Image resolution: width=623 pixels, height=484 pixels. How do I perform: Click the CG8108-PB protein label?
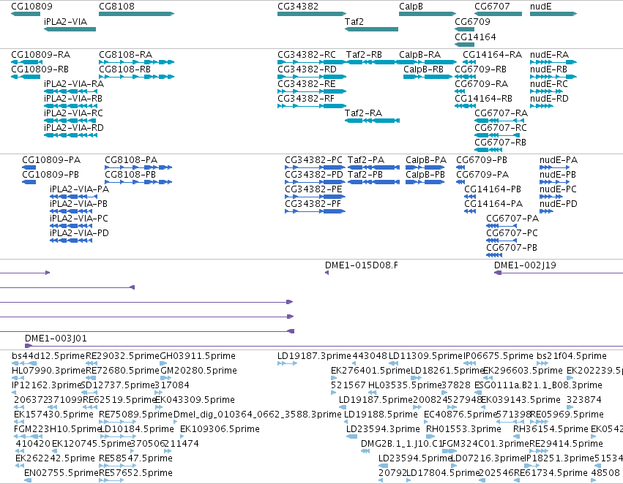tap(130, 175)
